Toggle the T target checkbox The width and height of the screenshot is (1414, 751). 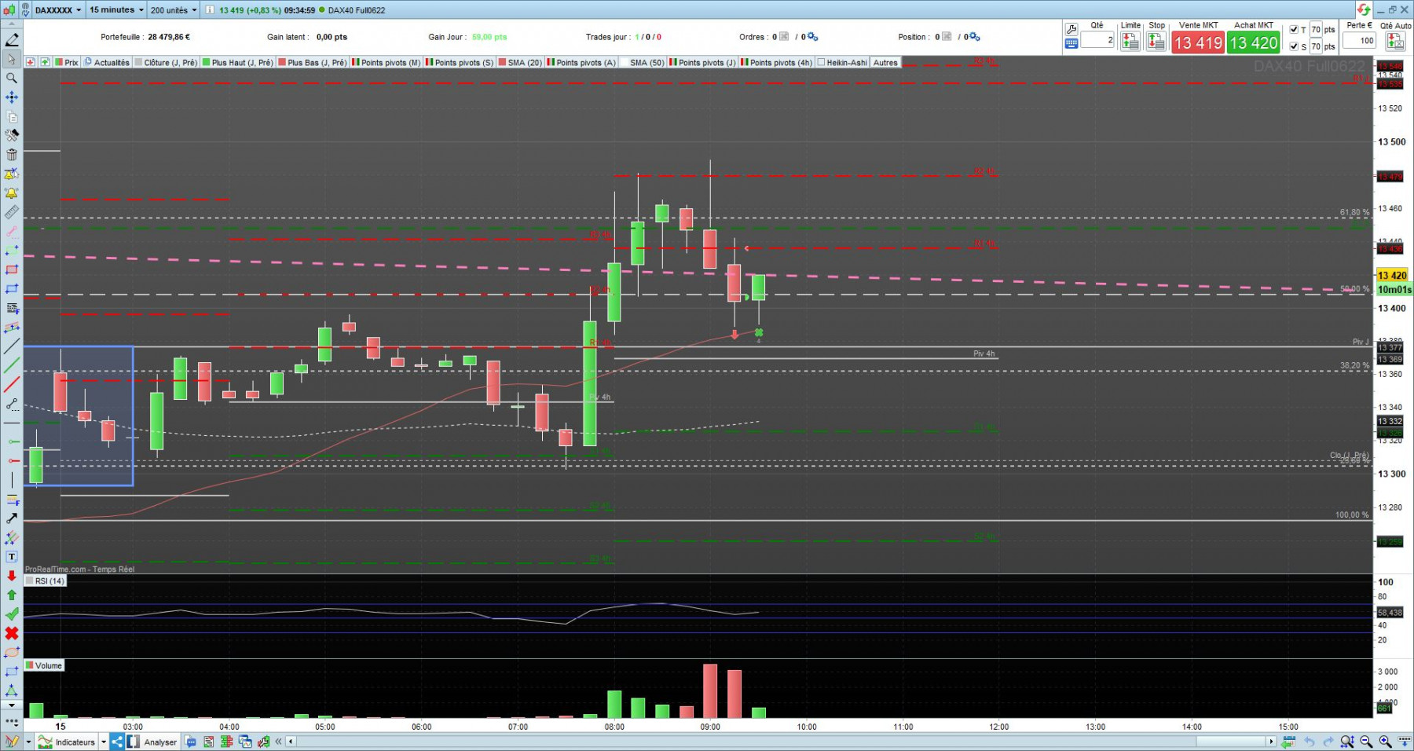[x=1294, y=30]
